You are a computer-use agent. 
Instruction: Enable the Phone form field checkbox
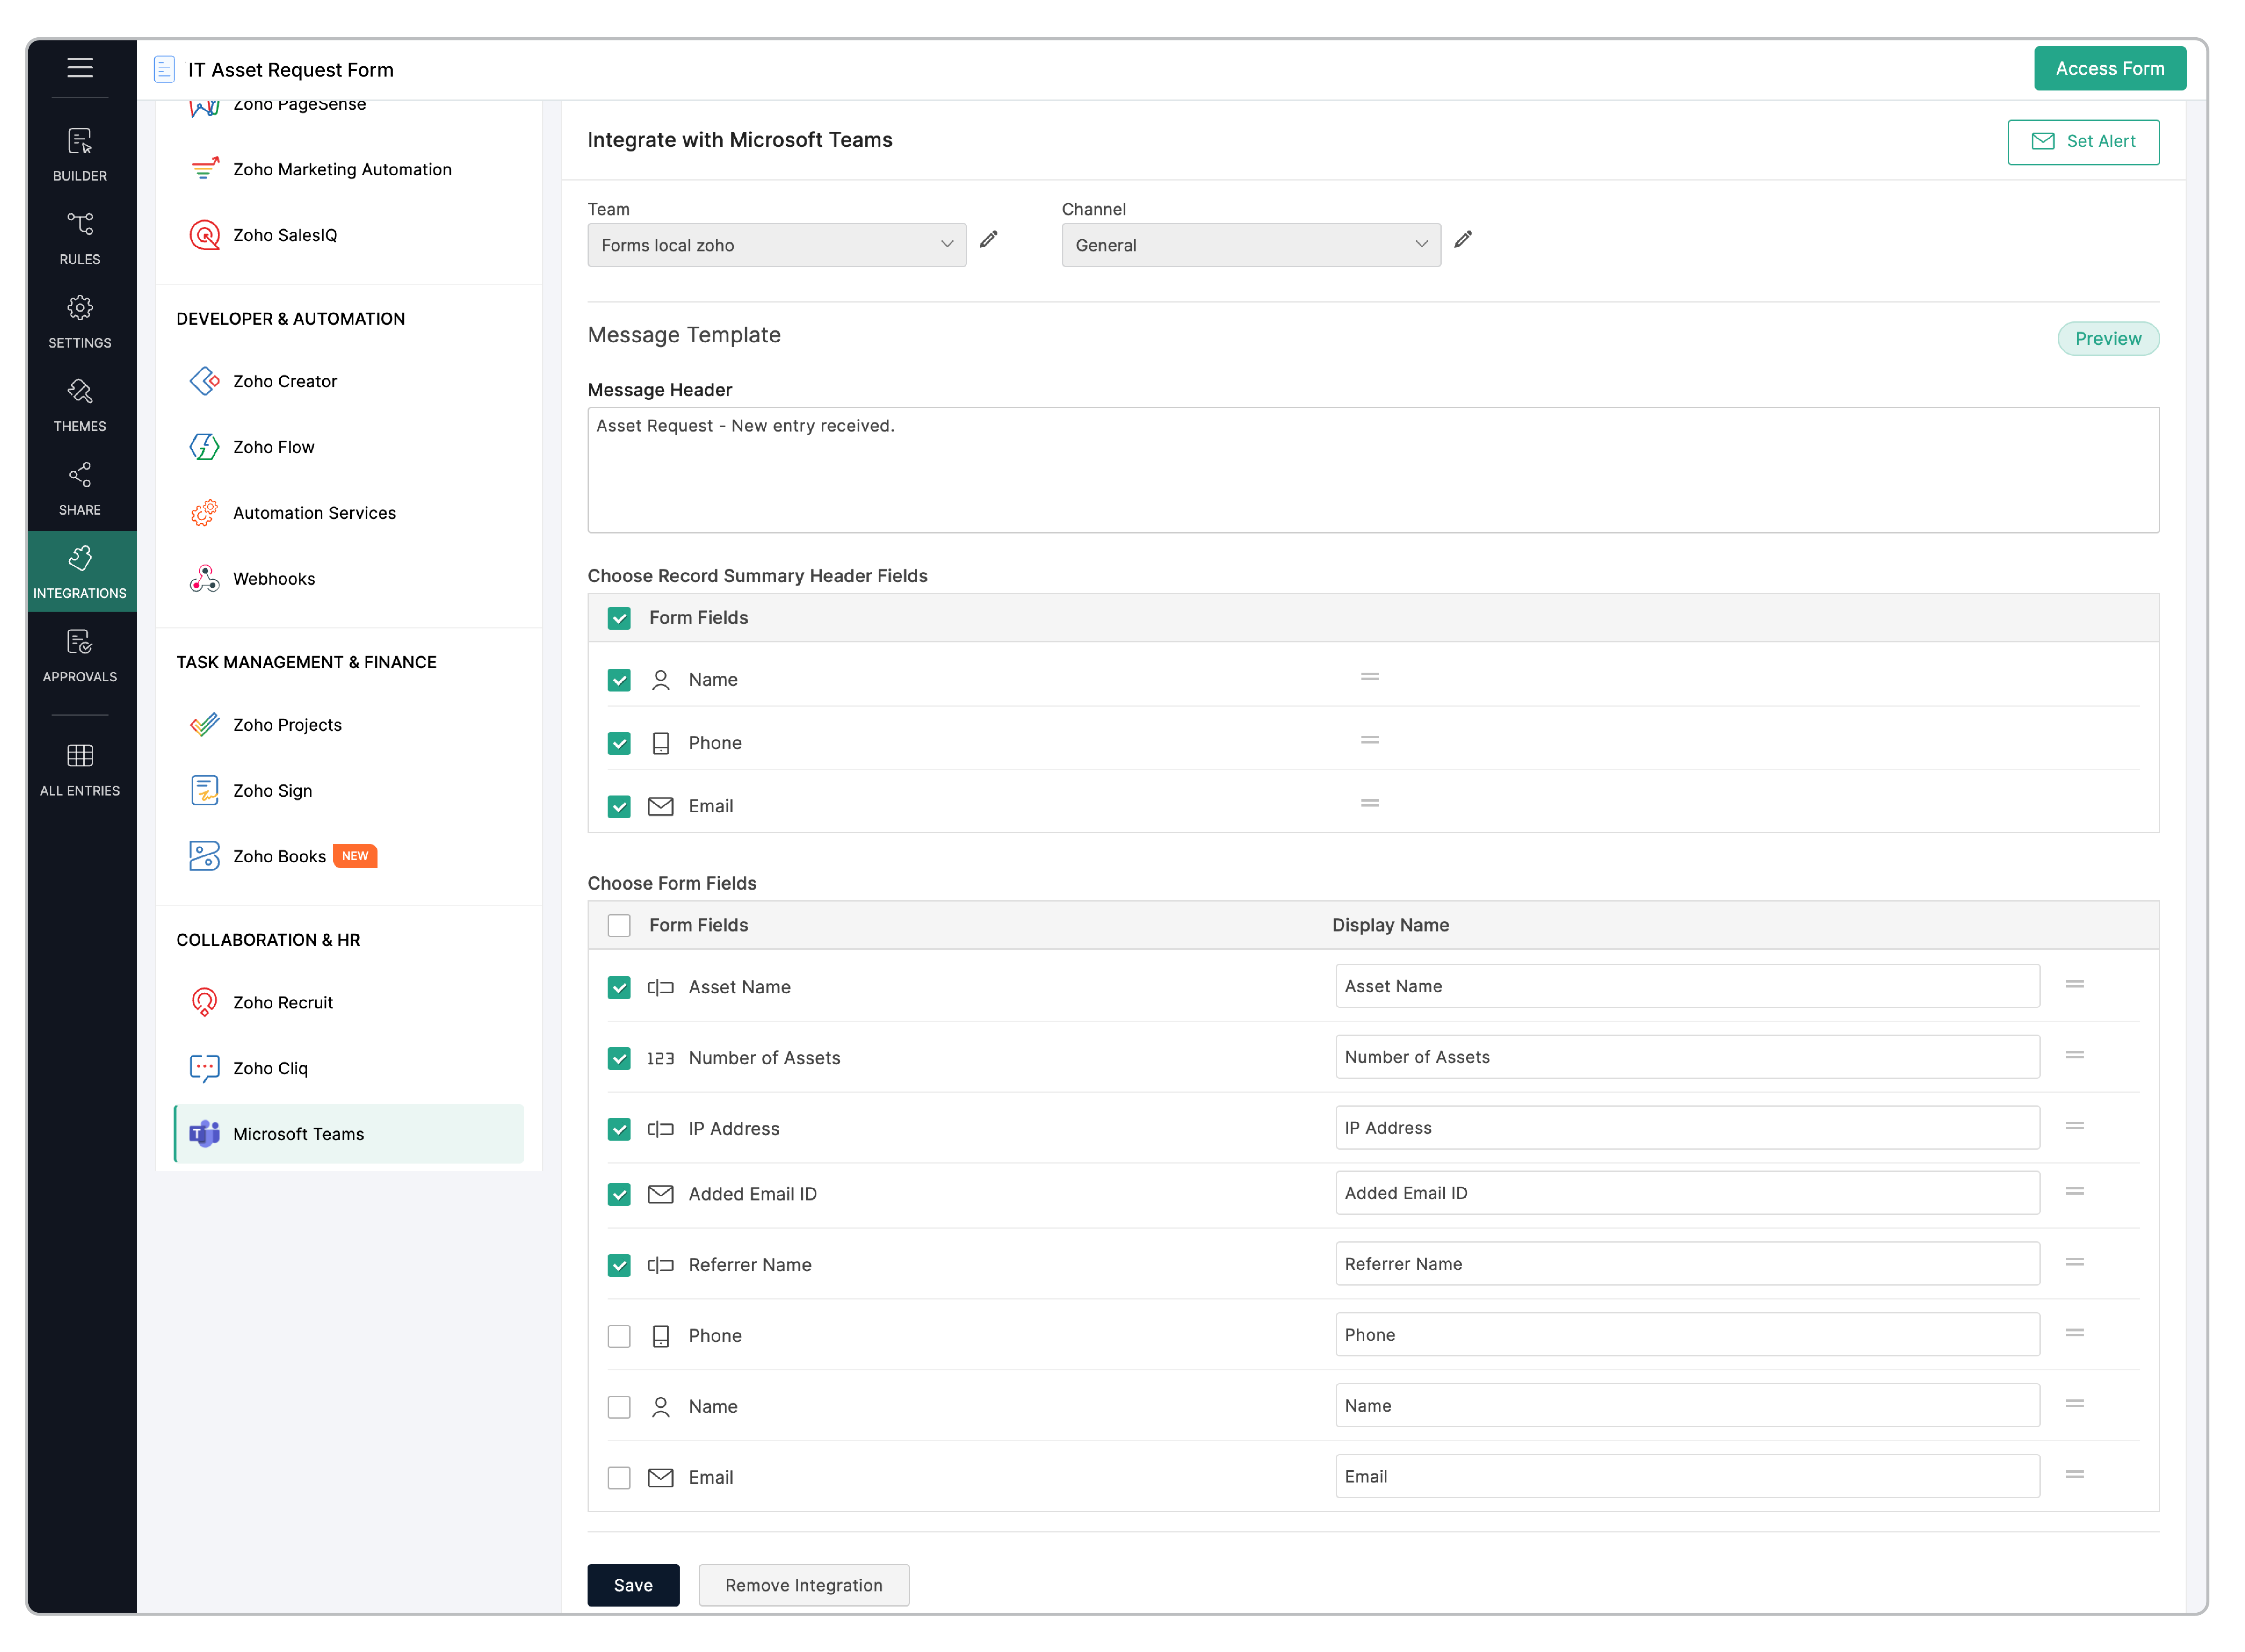coord(619,1336)
